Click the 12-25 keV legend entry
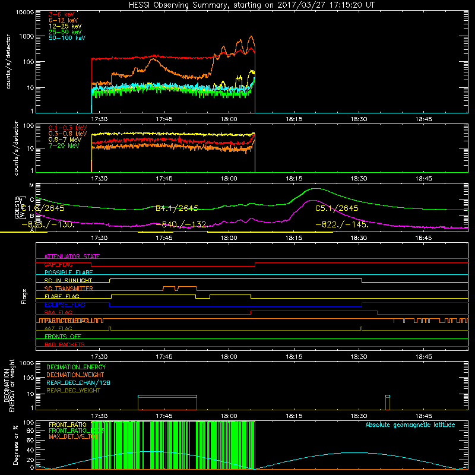 pos(65,26)
